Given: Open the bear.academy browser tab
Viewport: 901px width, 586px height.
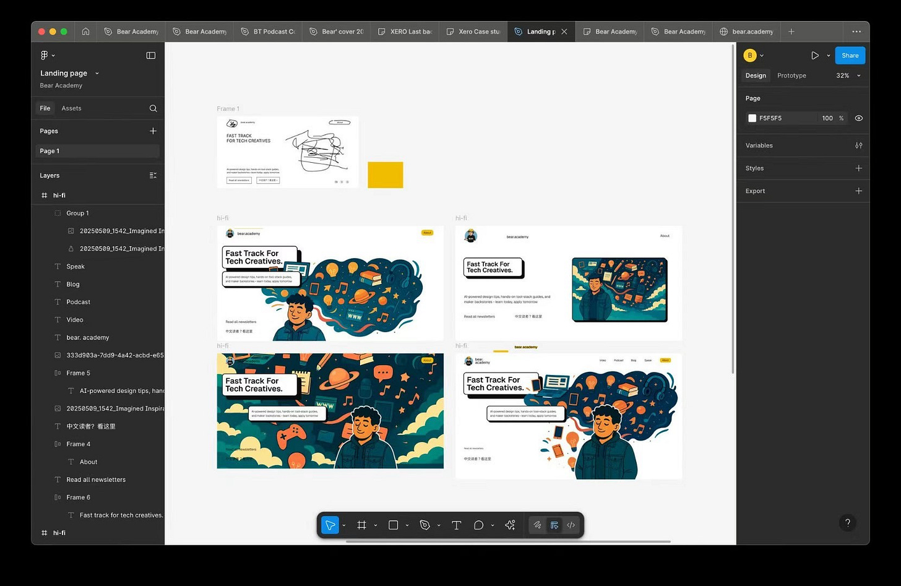Looking at the screenshot, I should click(746, 32).
